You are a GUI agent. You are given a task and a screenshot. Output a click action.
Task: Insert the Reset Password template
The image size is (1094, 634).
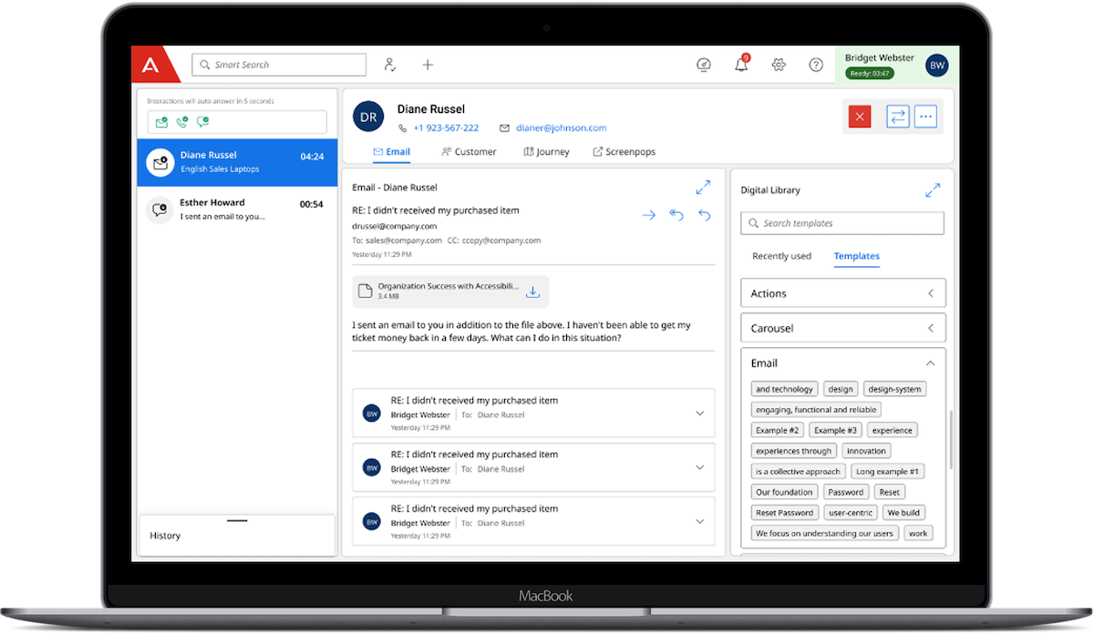pyautogui.click(x=784, y=513)
